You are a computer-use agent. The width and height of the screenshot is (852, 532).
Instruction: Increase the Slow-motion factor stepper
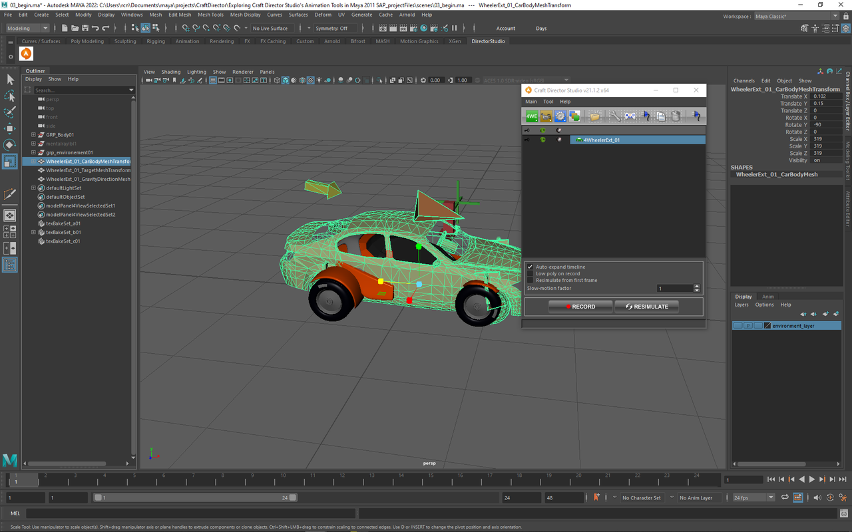pyautogui.click(x=697, y=286)
